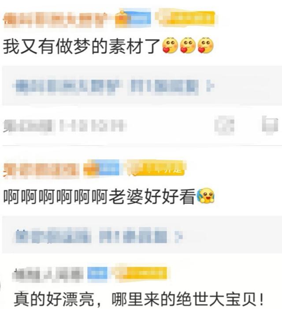Click the orange-and-blue badge above 我又有做梦的素材了

pos(133,18)
